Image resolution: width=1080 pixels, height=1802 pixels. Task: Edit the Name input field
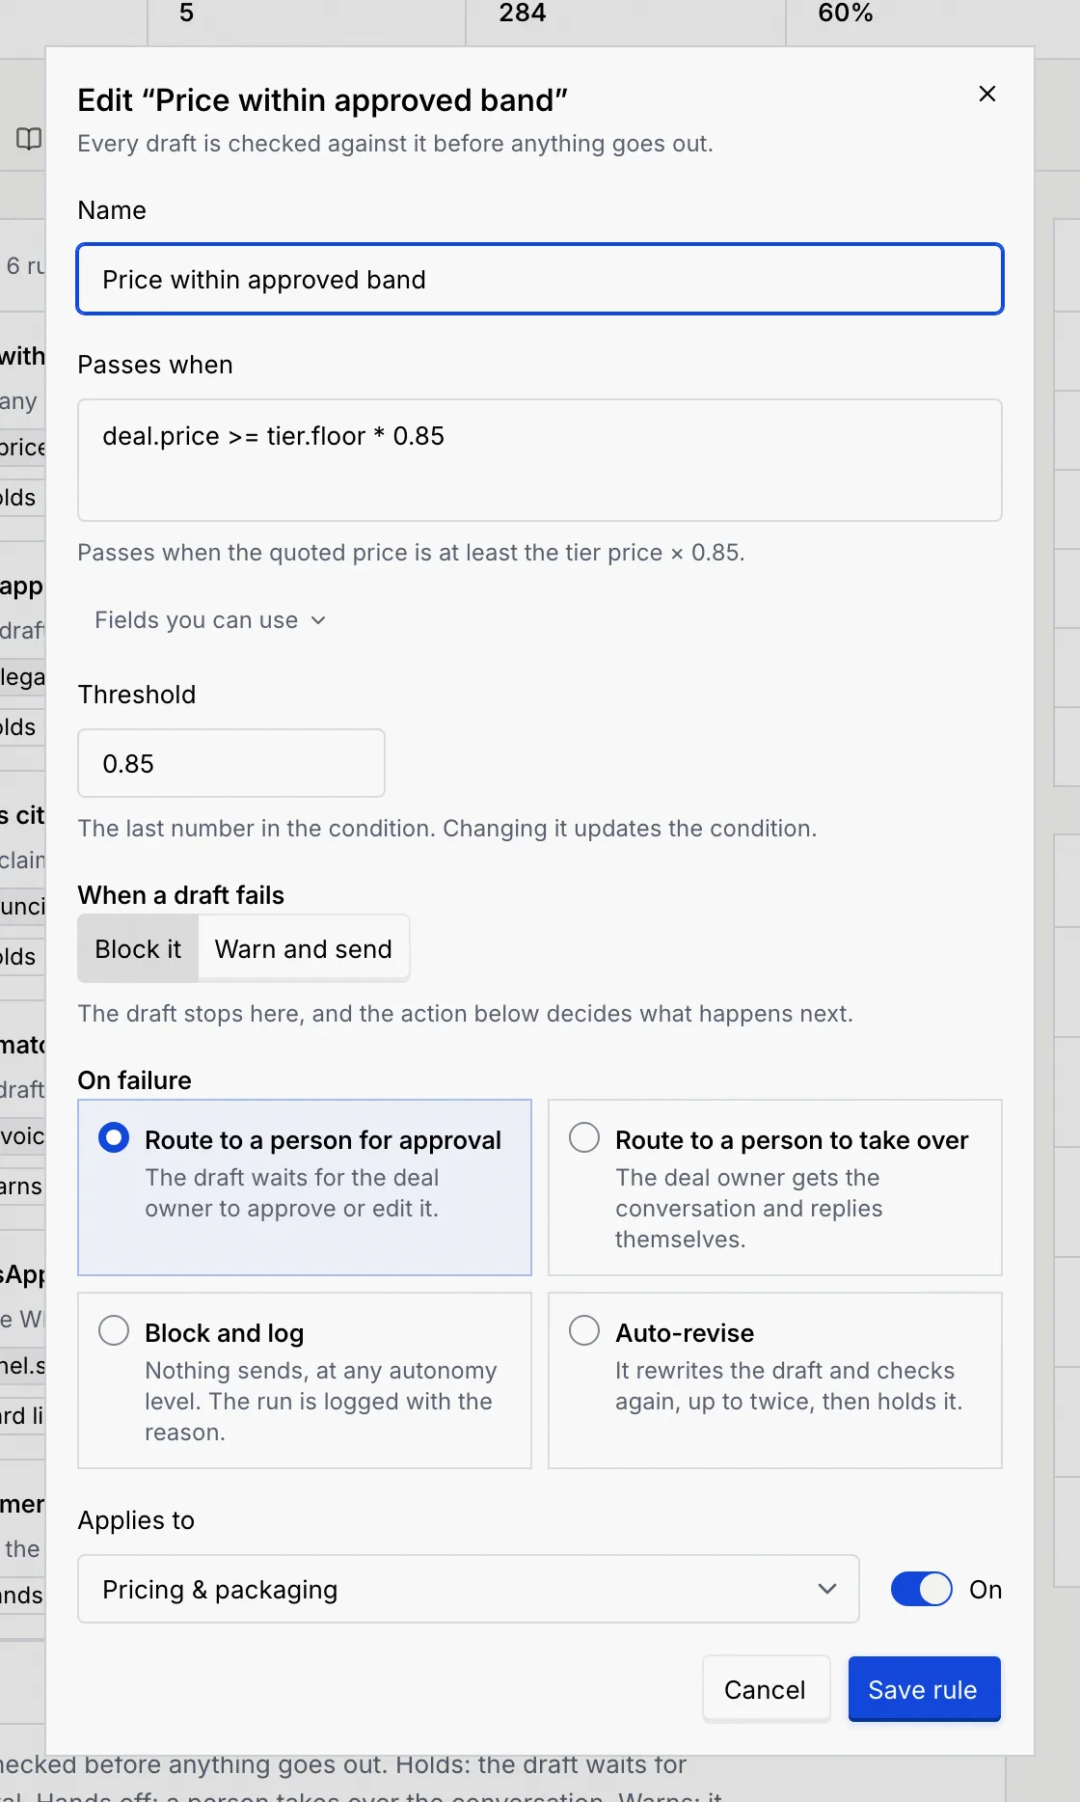pyautogui.click(x=540, y=279)
